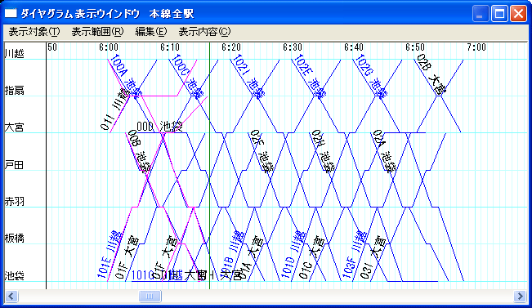Click the horizontal scrollbar right arrow
This screenshot has width=532, height=308.
pos(520,296)
